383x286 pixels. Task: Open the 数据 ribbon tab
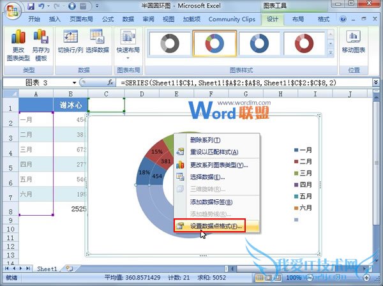[128, 19]
